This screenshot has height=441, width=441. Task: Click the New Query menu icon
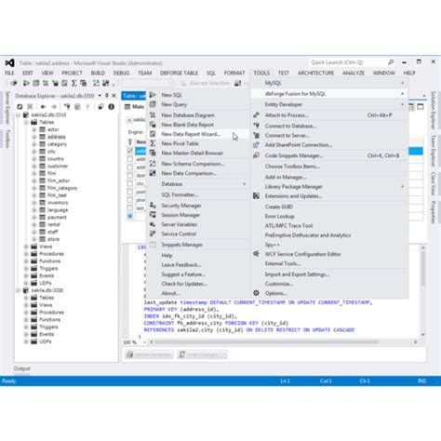click(153, 104)
